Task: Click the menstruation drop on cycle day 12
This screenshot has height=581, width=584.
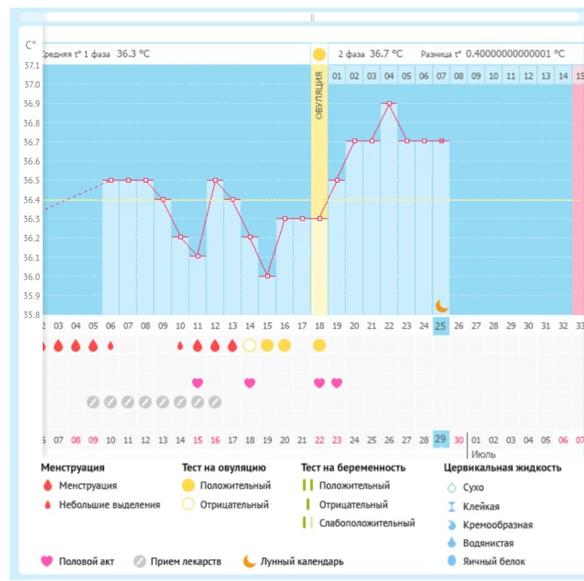Action: pyautogui.click(x=215, y=345)
